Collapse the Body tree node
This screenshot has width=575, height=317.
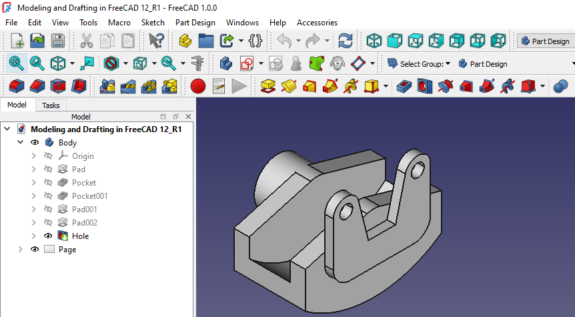(x=20, y=143)
